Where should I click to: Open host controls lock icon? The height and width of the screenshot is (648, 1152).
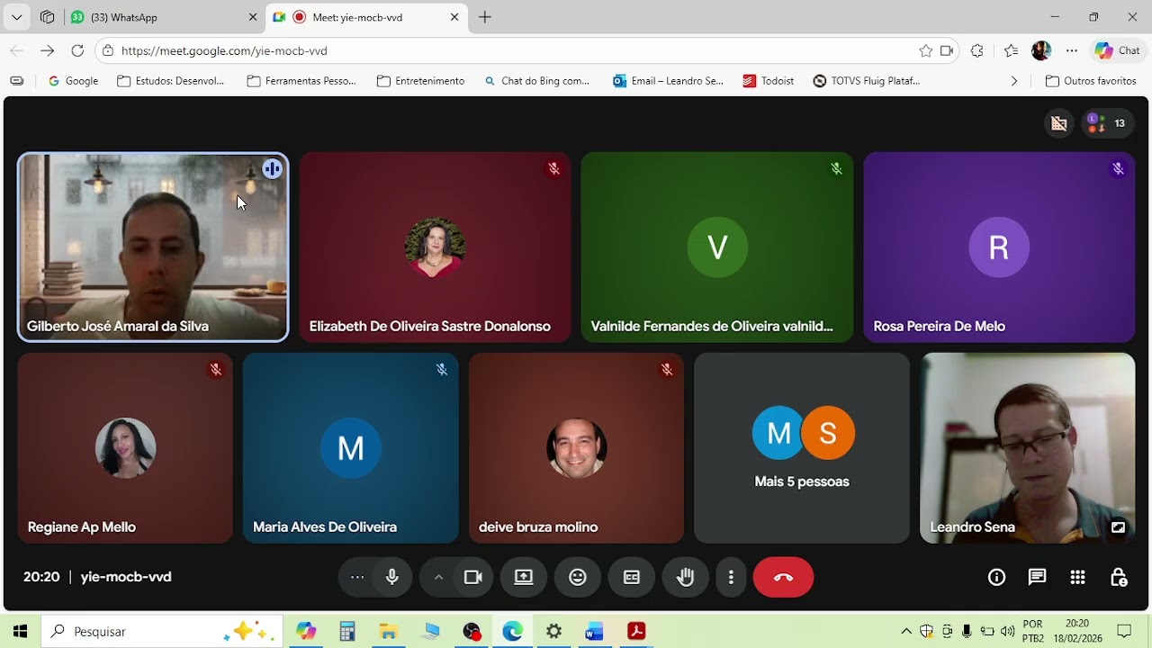1119,577
